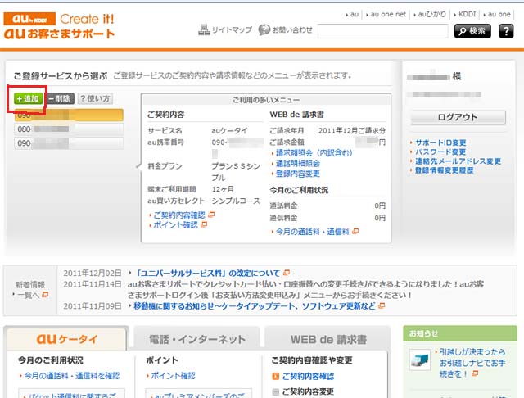Click the au by KDDI logo
The height and width of the screenshot is (398, 524).
click(29, 19)
